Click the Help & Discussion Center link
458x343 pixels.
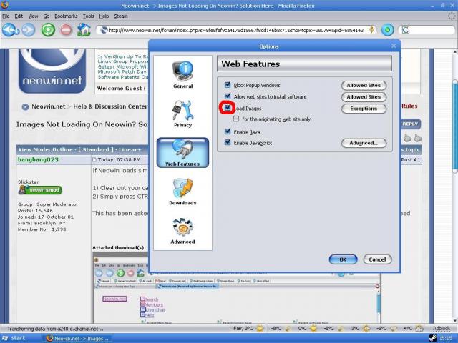pos(110,106)
